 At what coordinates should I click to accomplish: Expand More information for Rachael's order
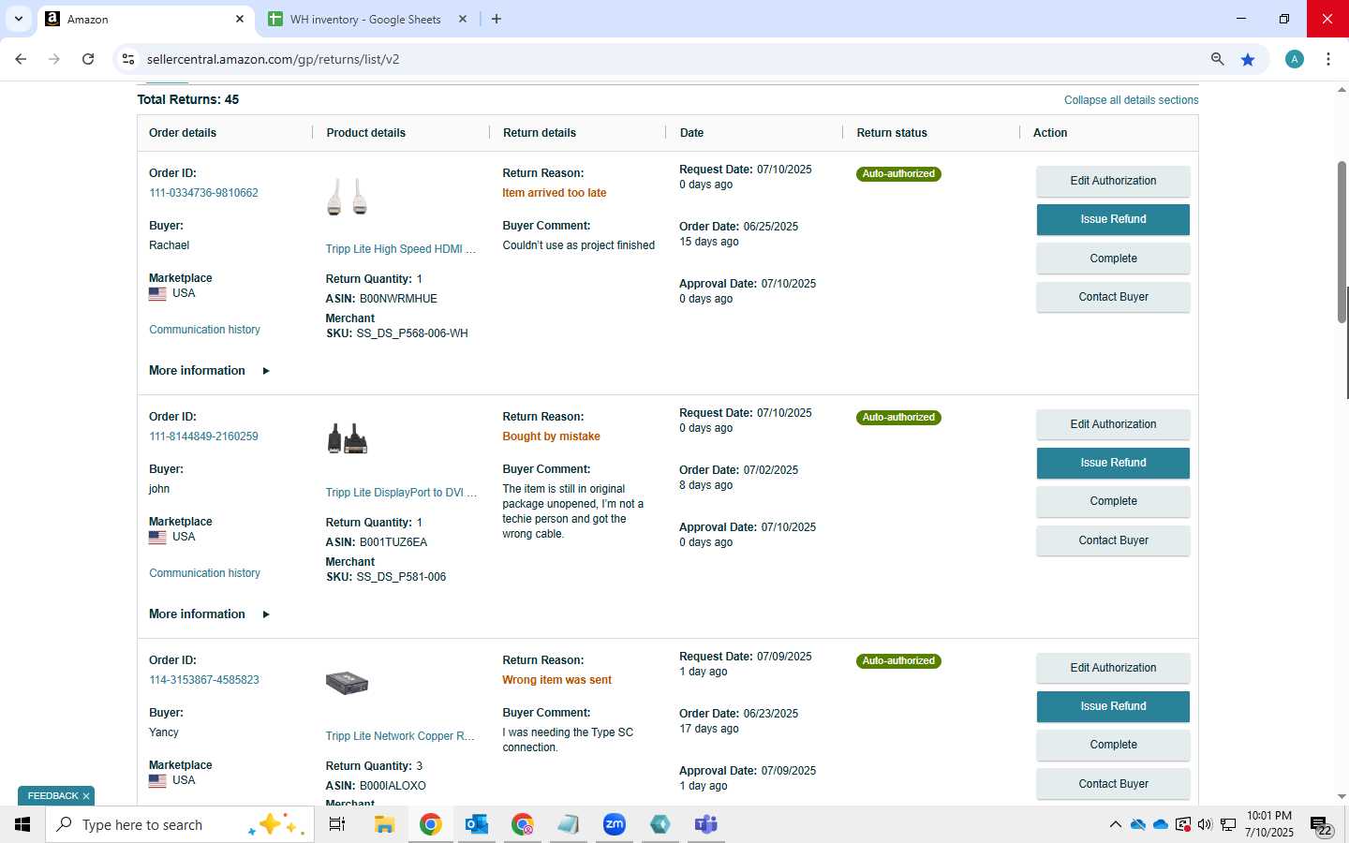click(x=209, y=371)
